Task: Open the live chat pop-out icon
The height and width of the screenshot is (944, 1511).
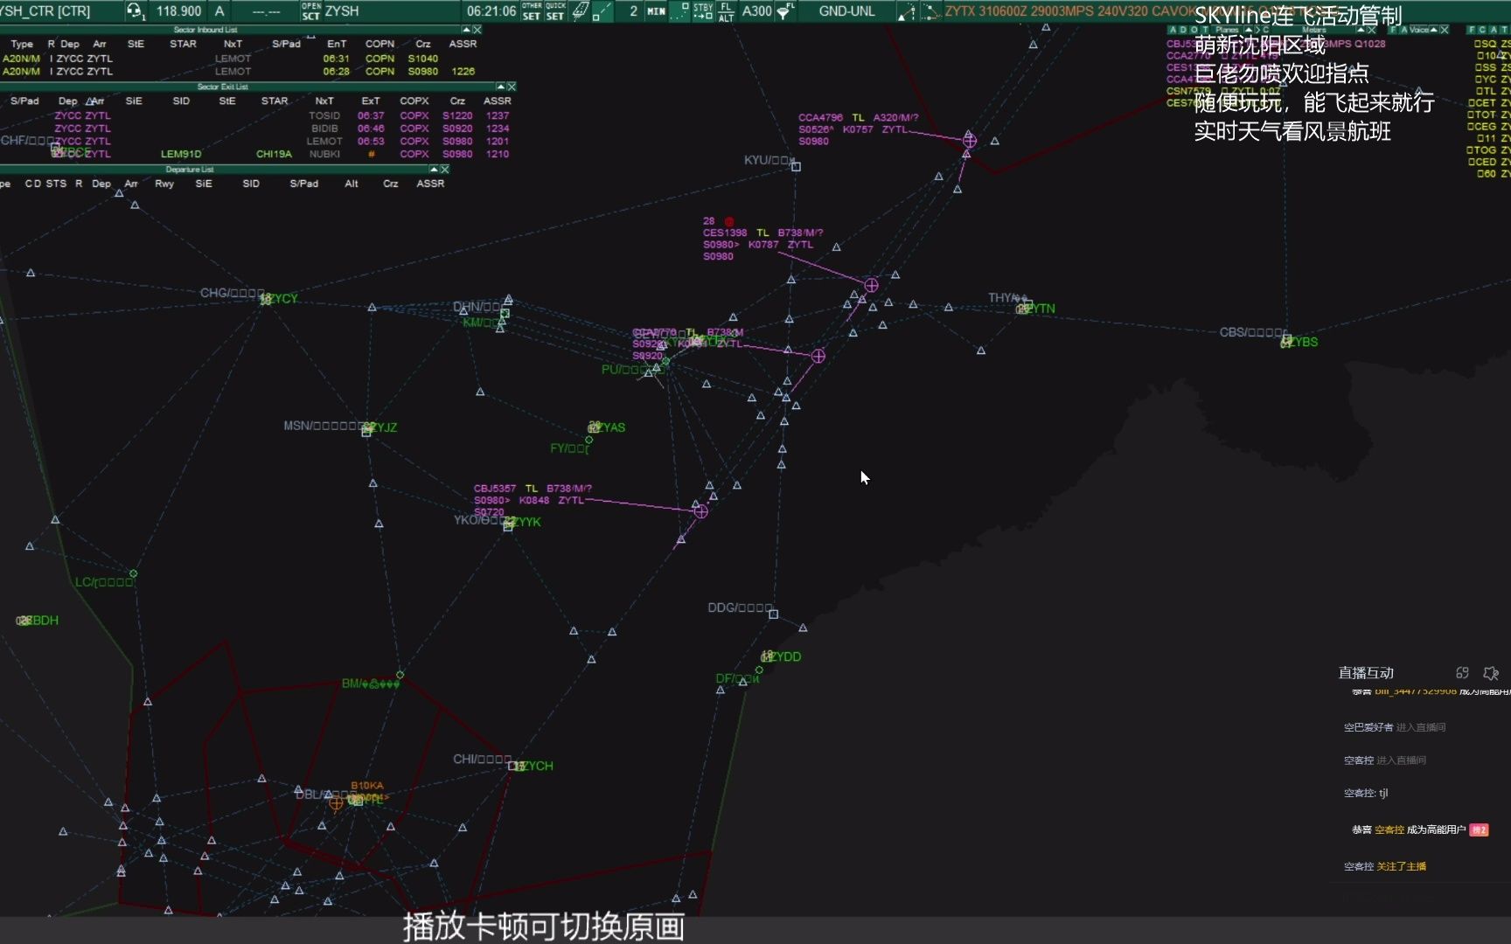Action: pos(1462,673)
